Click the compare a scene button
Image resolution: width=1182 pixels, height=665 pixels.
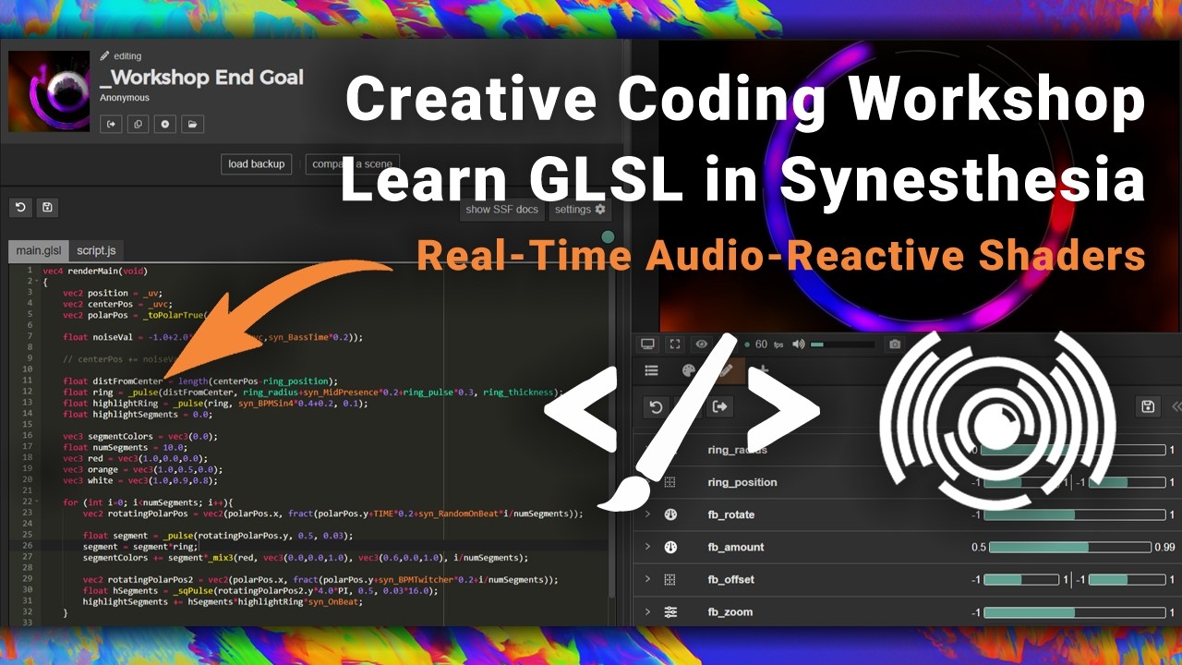[352, 163]
